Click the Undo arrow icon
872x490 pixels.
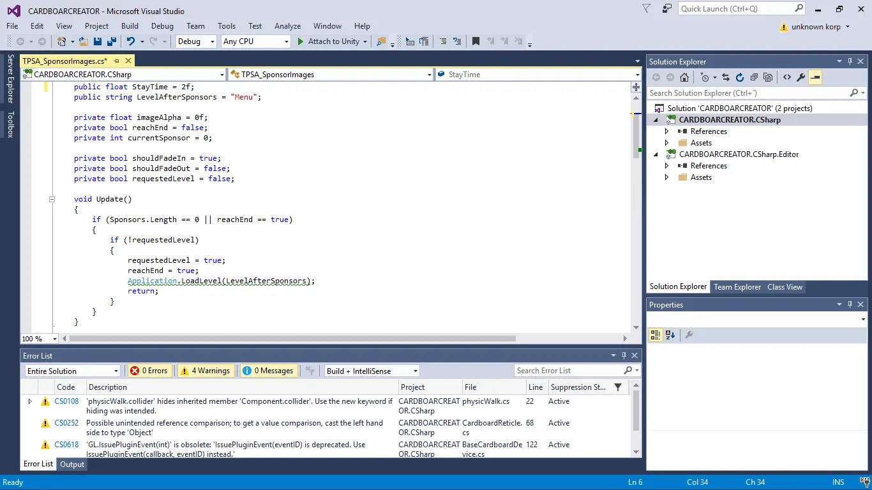point(130,41)
